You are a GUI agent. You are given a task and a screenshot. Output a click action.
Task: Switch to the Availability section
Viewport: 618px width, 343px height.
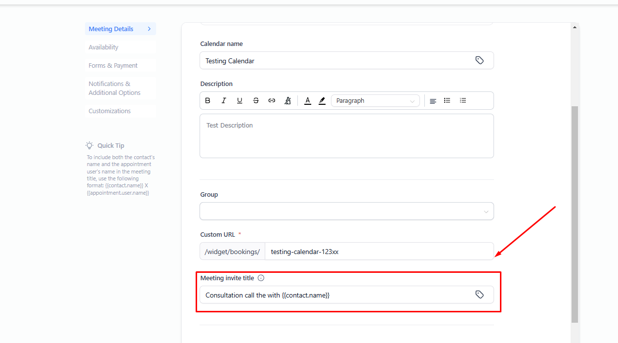click(104, 47)
